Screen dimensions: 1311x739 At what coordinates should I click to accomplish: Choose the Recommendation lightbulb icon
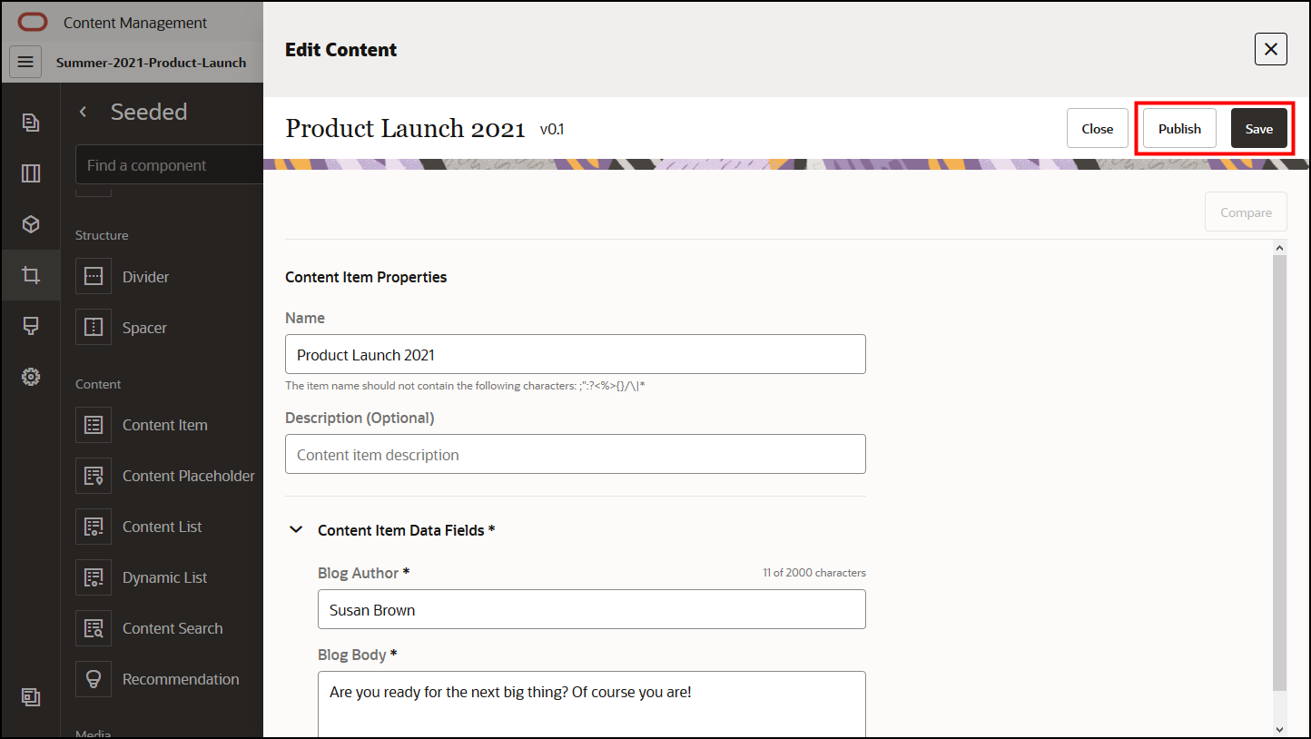pyautogui.click(x=94, y=679)
